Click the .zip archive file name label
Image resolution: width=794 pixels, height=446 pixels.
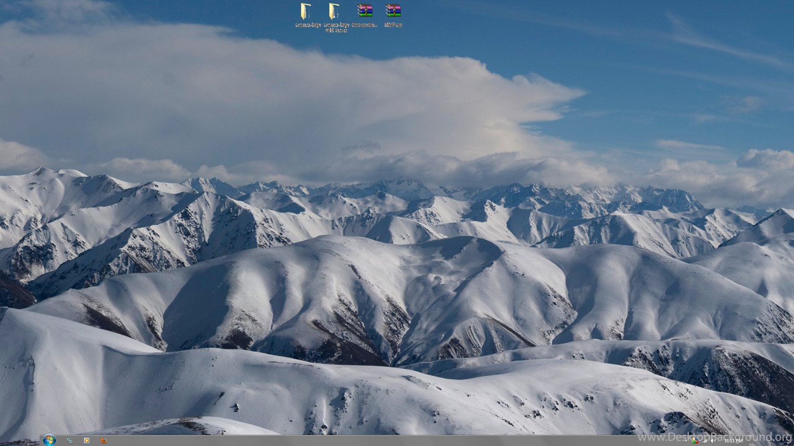pos(393,25)
